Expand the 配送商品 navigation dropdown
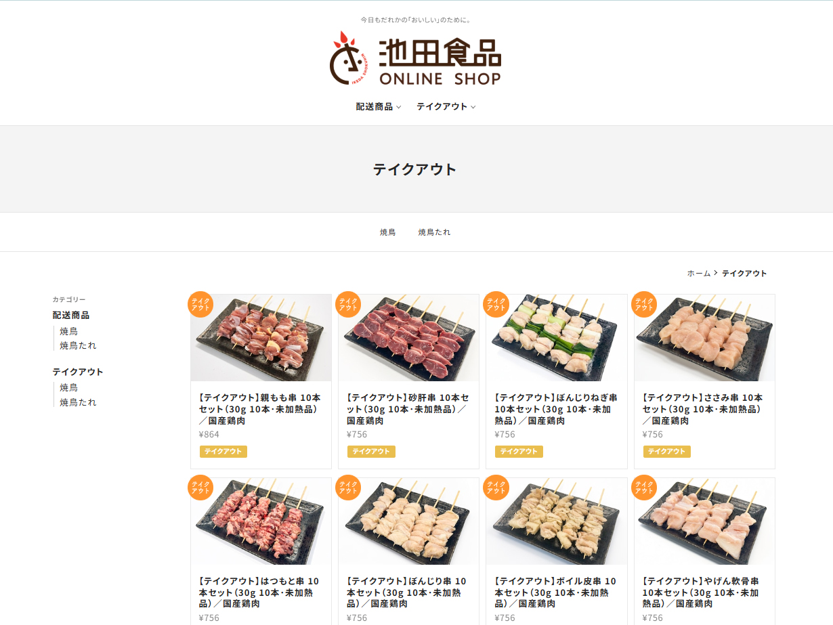 [379, 106]
